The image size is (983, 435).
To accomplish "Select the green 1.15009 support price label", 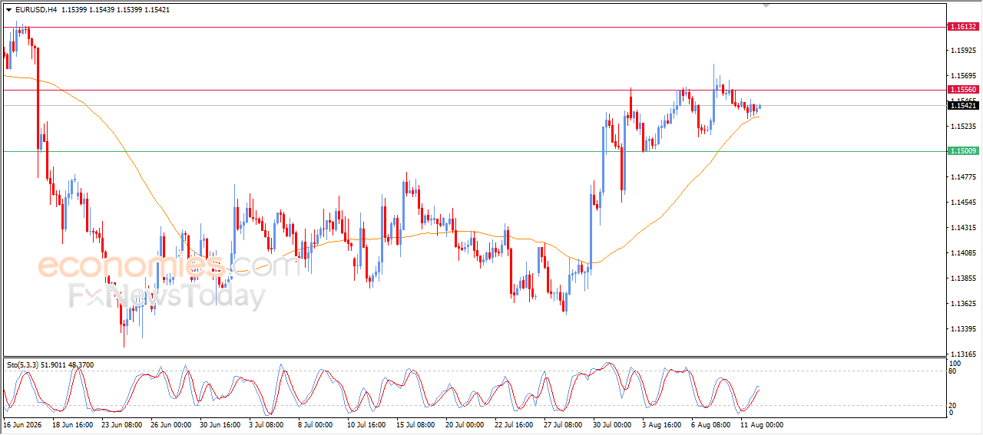I will tap(962, 151).
